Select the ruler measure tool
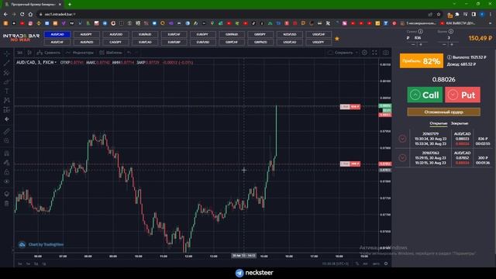This screenshot has height=279, width=496. coord(7,131)
